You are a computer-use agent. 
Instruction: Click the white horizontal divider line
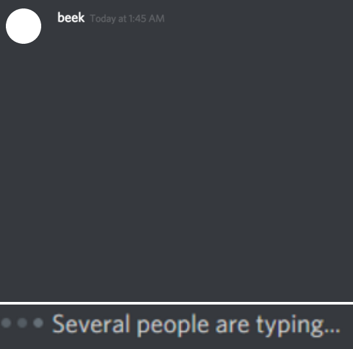tap(176, 303)
